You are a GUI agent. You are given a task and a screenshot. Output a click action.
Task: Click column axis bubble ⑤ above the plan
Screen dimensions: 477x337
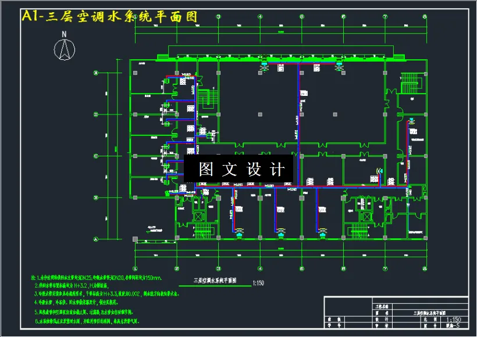click(302, 17)
